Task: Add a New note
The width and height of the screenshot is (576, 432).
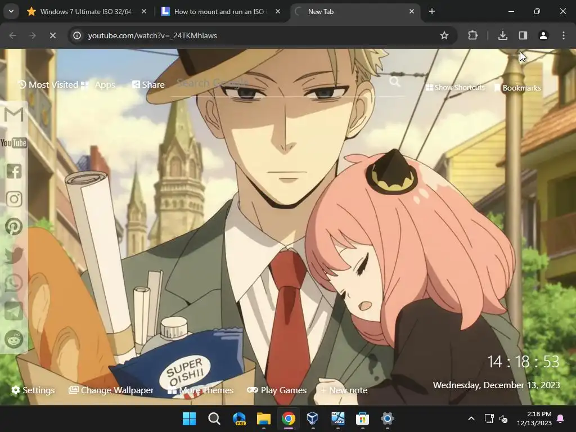Action: (344, 390)
